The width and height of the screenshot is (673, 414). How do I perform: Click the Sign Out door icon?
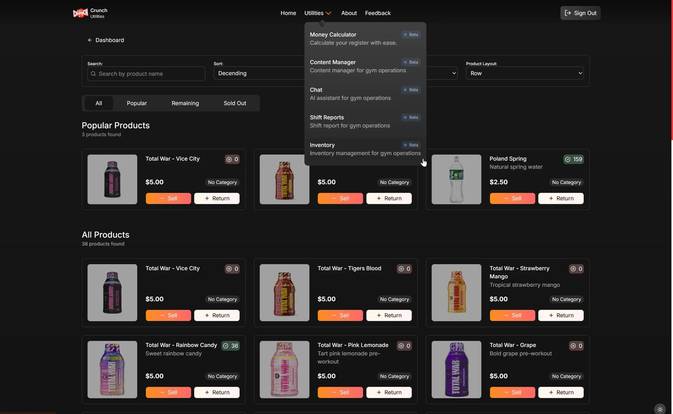click(568, 13)
